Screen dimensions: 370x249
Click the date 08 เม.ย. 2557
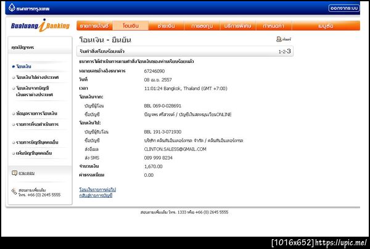[158, 80]
